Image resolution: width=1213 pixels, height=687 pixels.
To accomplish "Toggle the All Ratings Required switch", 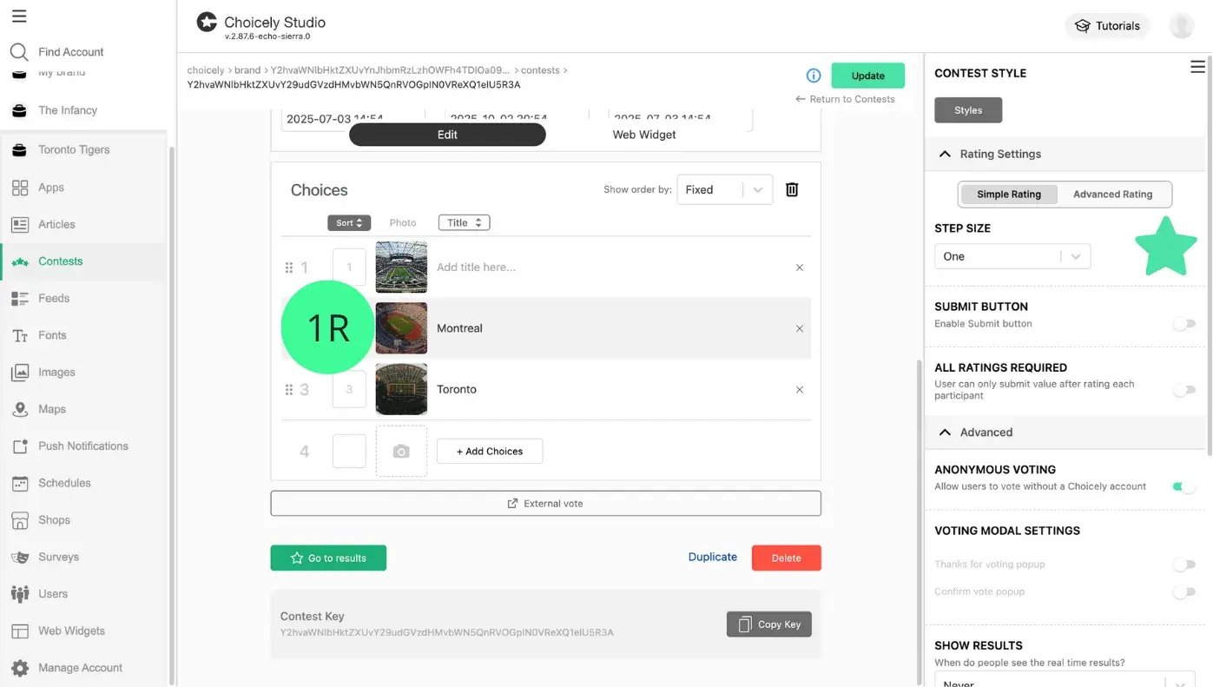I will (1184, 390).
